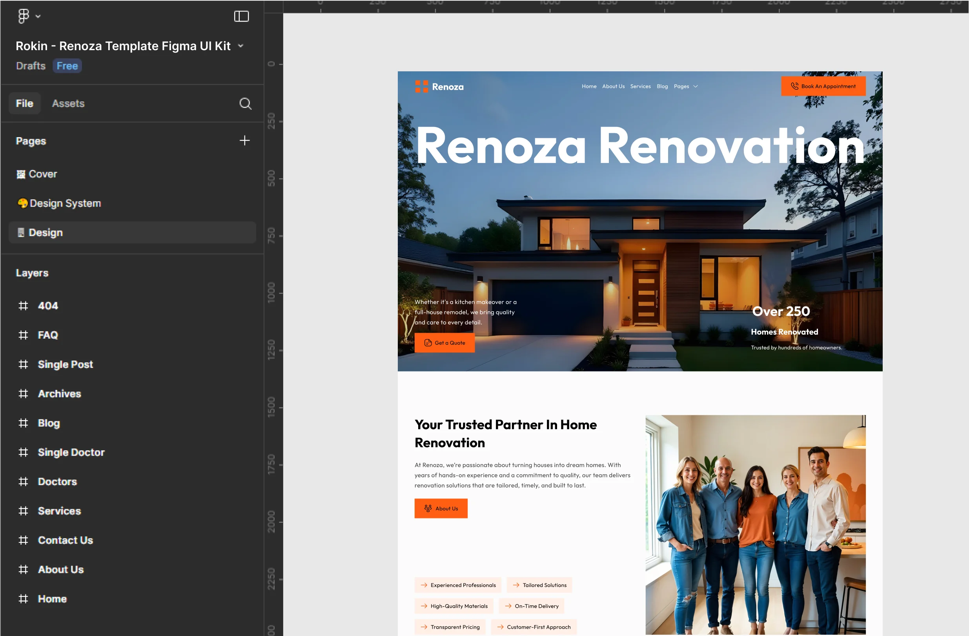This screenshot has width=969, height=636.
Task: Click the arrow icon beside On-Time Delivery
Action: 508,606
